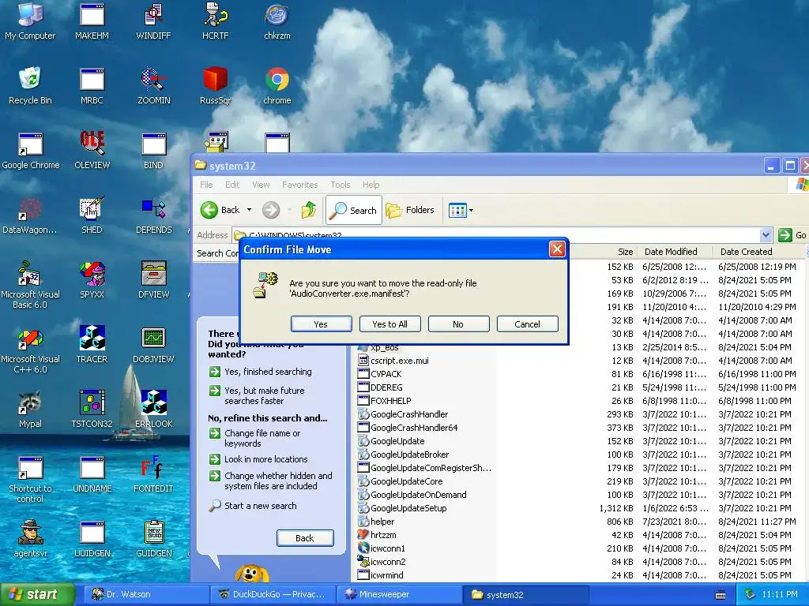Viewport: 809px width, 606px height.
Task: Expand the Back history dropdown arrow
Action: (x=249, y=210)
